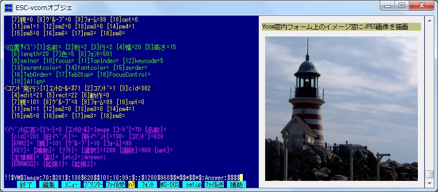Click the vertical scrollbar thumb
The height and width of the screenshot is (192, 438).
coord(429,174)
